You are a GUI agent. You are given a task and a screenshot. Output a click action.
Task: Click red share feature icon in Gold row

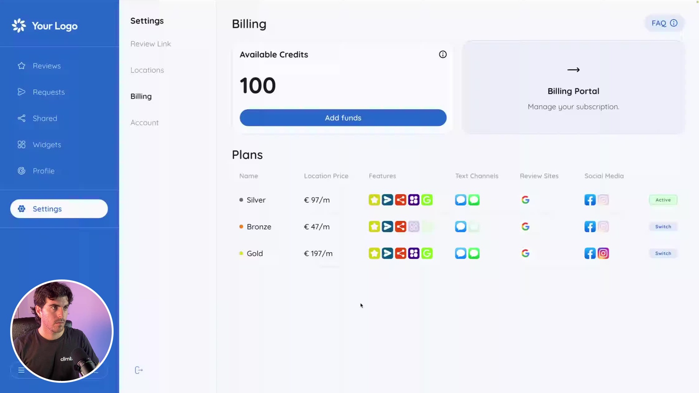click(400, 253)
